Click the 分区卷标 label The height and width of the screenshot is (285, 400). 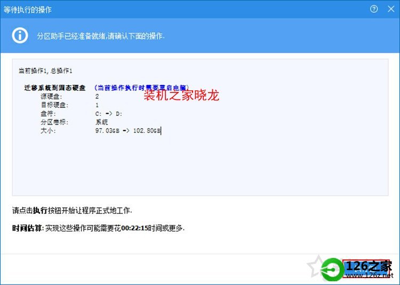click(54, 122)
